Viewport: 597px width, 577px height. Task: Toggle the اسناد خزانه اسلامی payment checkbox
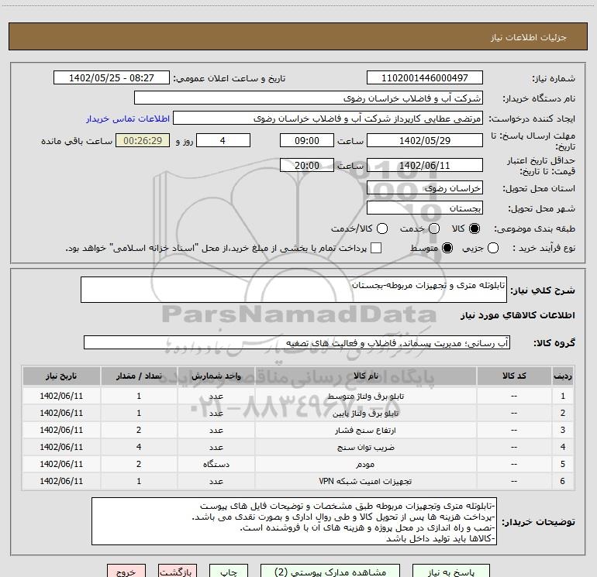pyautogui.click(x=376, y=248)
